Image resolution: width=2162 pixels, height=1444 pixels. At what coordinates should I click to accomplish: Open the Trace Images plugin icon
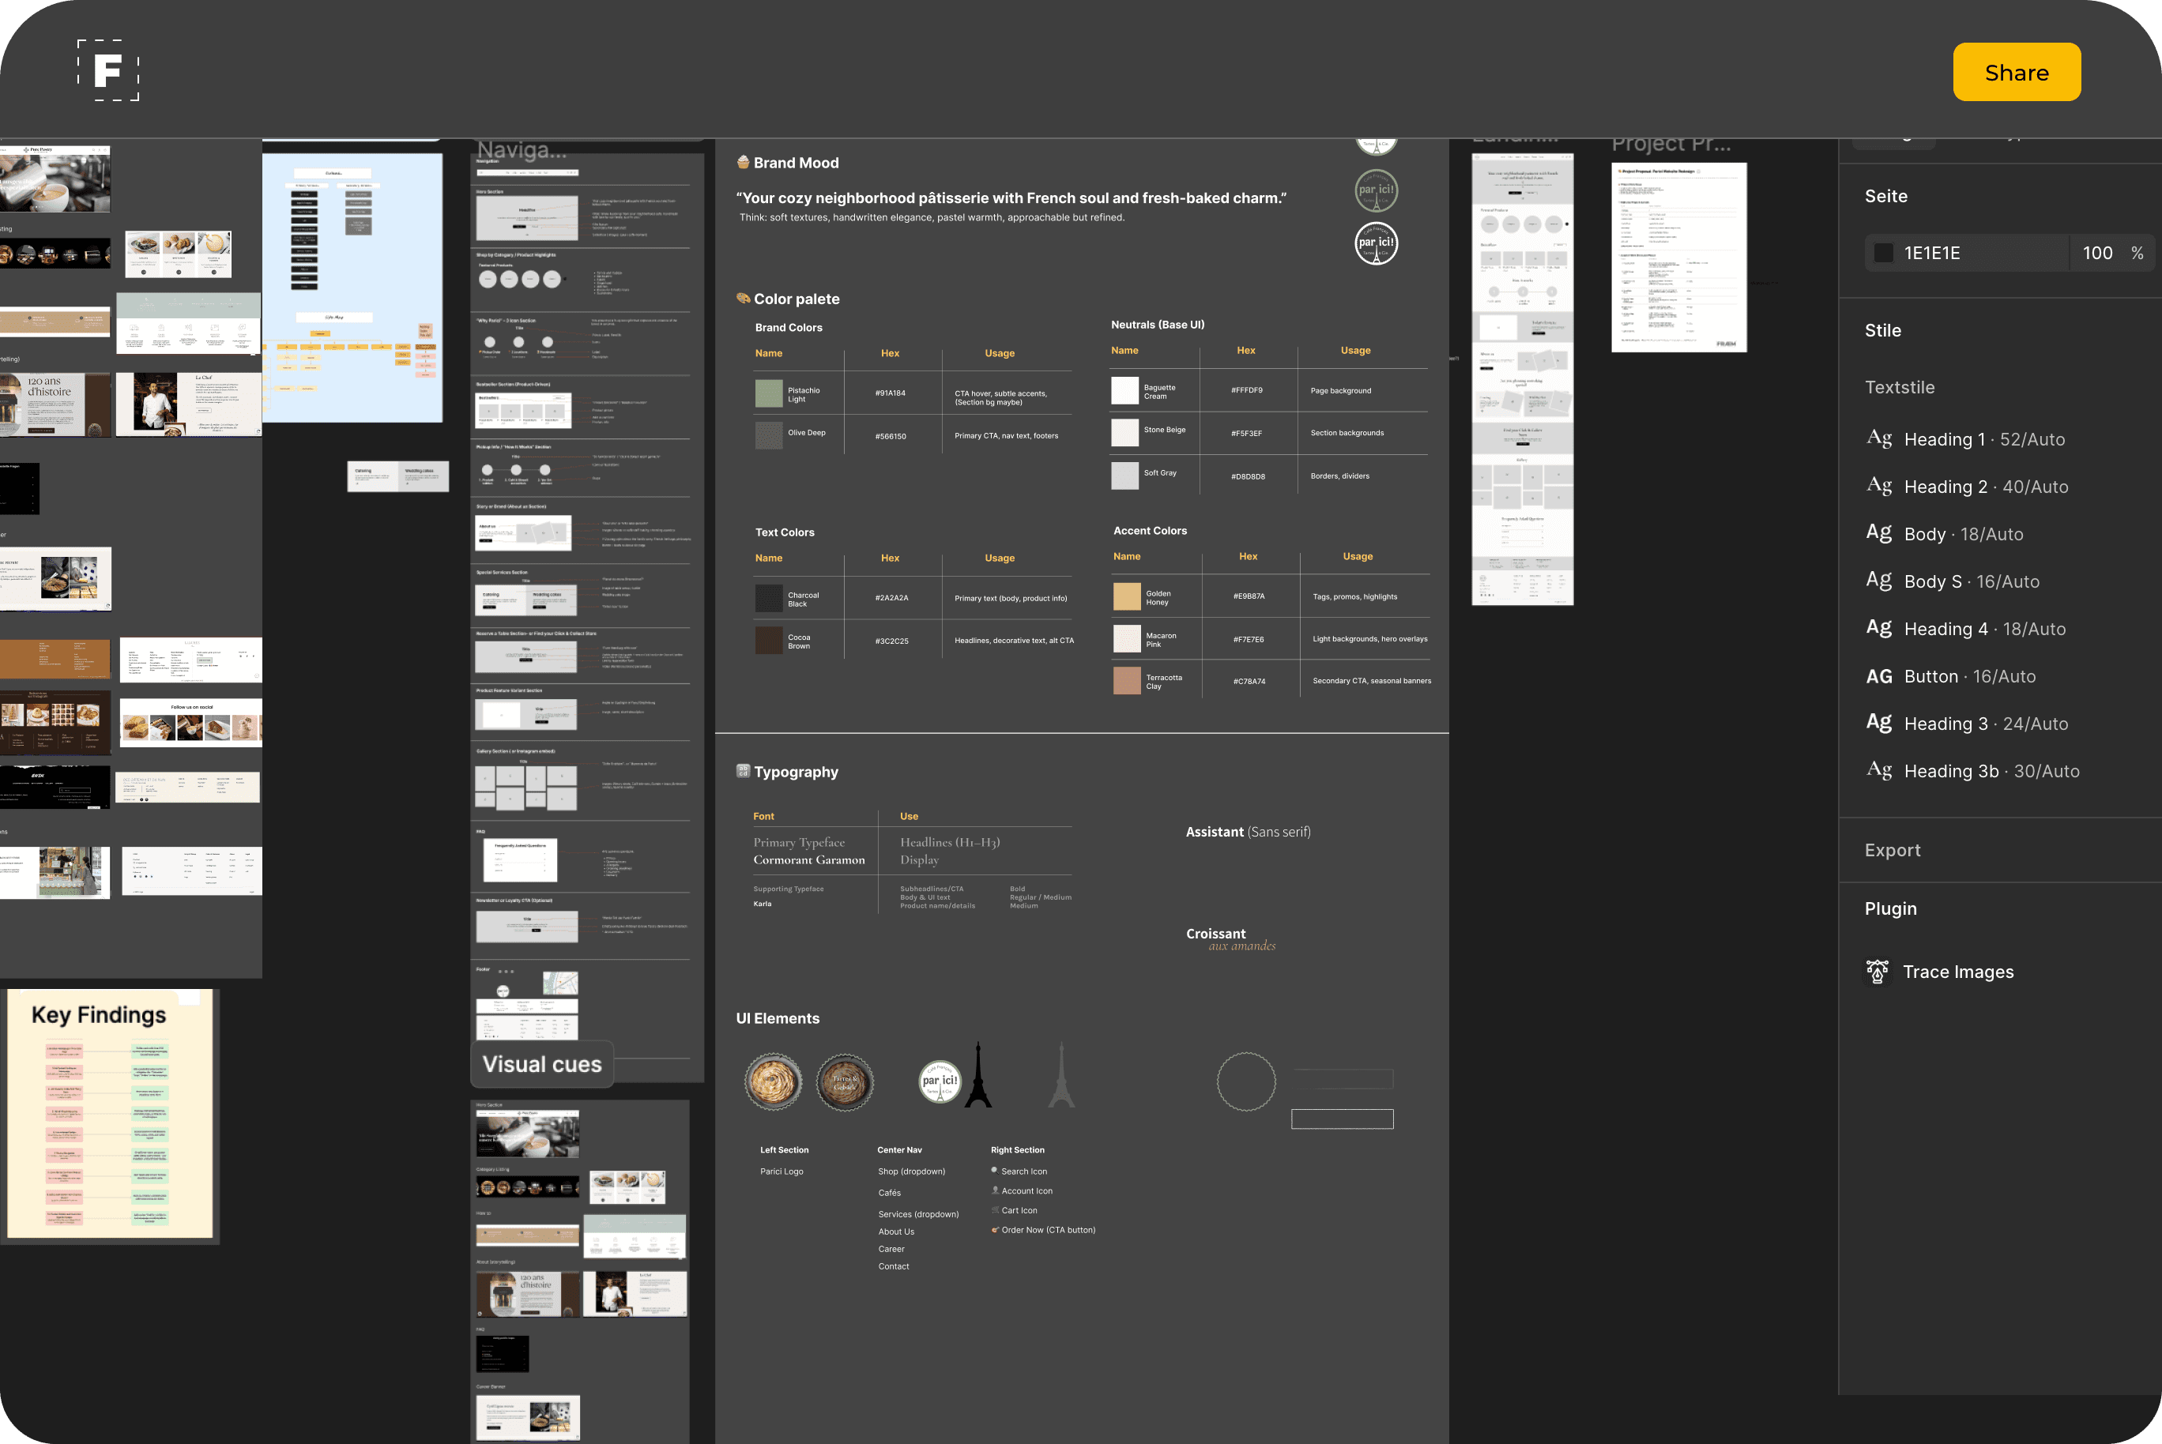(1877, 972)
